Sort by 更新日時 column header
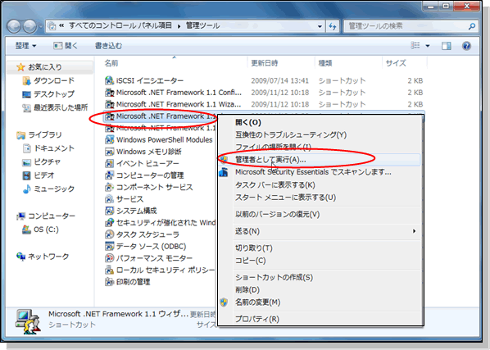The width and height of the screenshot is (490, 350). (x=265, y=63)
